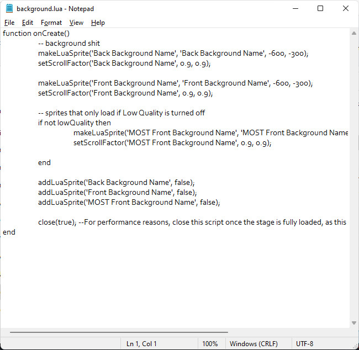
Task: Open the Edit menu
Action: (x=28, y=23)
